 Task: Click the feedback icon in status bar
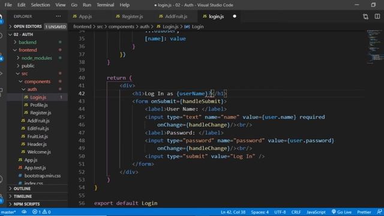pyautogui.click(x=379, y=212)
